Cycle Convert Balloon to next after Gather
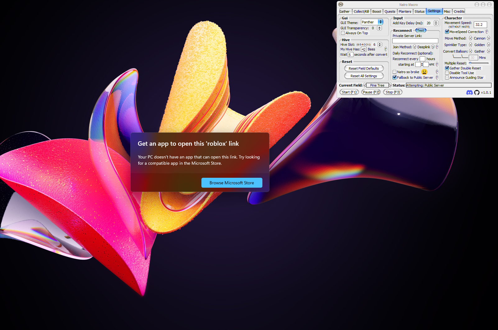This screenshot has height=330, width=498. tap(489, 51)
